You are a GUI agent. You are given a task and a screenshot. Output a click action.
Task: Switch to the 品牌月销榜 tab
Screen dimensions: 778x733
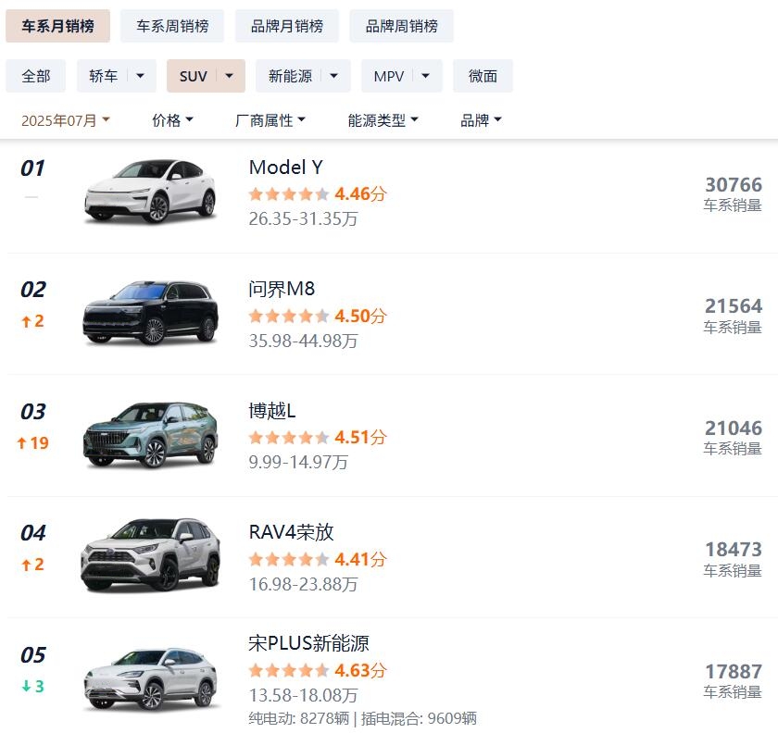pos(287,26)
